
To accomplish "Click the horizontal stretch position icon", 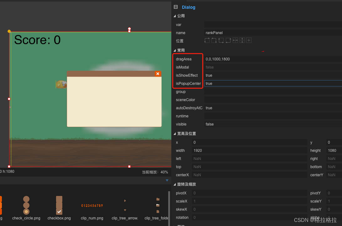I will [x=235, y=40].
